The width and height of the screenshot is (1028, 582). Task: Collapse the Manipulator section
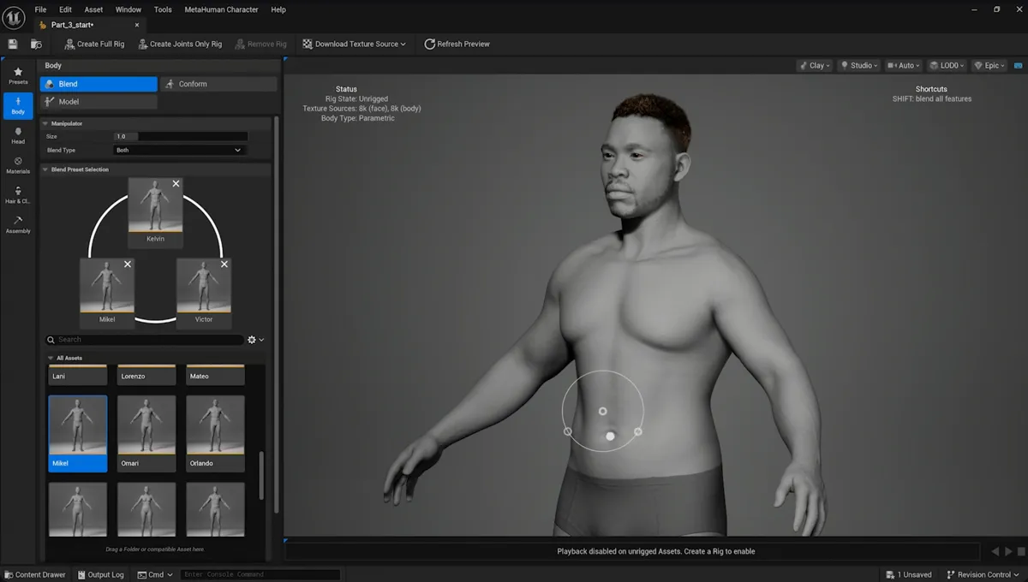click(45, 123)
